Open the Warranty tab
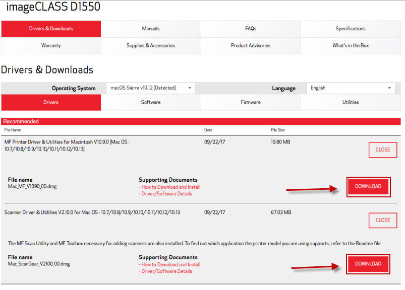 click(51, 46)
